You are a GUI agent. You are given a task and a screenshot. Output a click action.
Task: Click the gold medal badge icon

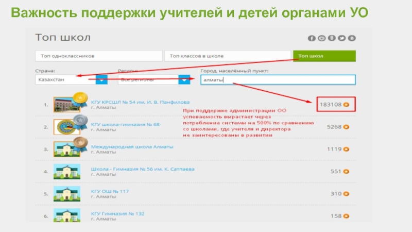point(80,99)
